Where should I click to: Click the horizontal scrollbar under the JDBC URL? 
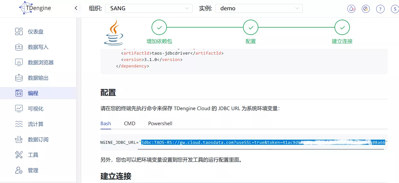[x=261, y=149]
